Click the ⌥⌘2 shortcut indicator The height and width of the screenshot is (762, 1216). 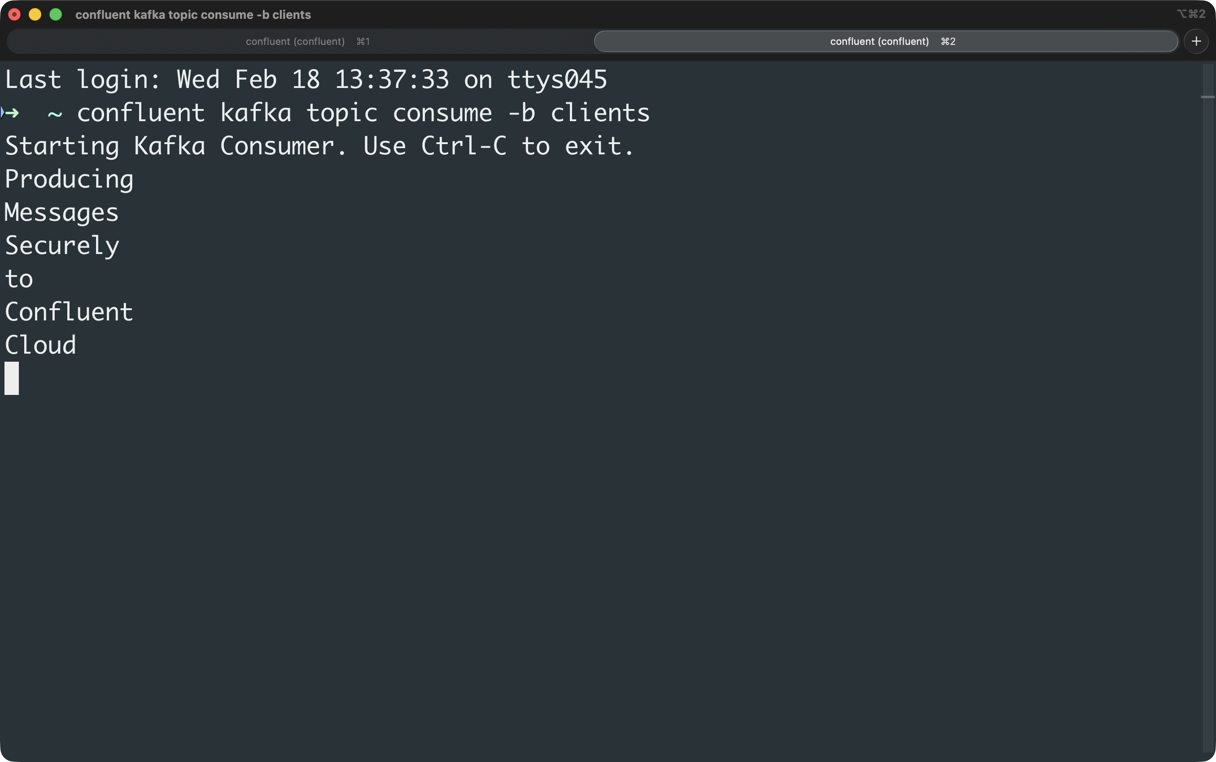pos(1192,13)
